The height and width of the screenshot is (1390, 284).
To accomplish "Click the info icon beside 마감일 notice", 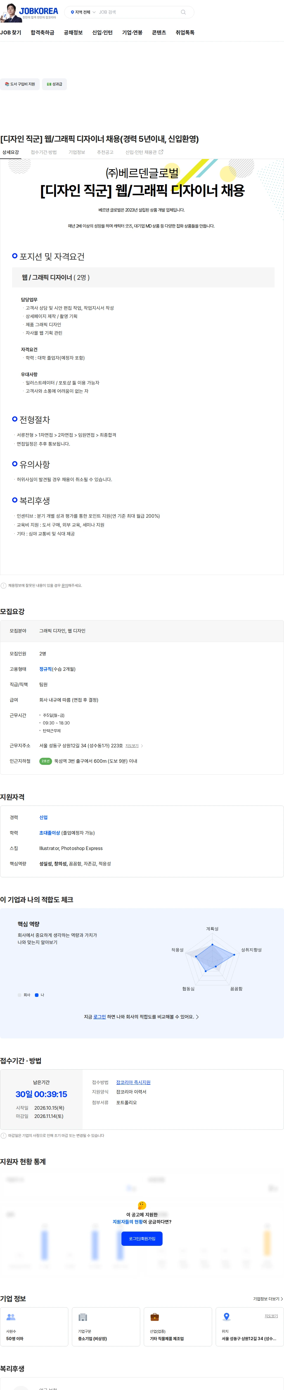I will (x=3, y=1135).
